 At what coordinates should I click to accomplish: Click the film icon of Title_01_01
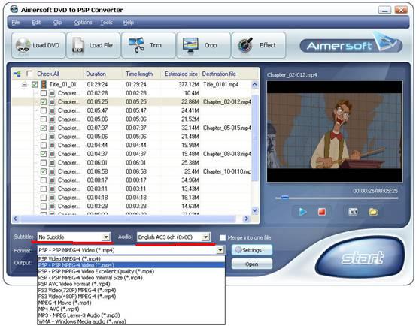point(44,84)
